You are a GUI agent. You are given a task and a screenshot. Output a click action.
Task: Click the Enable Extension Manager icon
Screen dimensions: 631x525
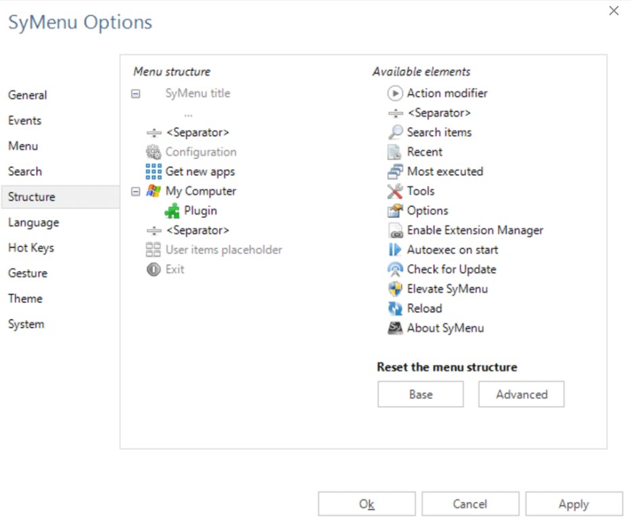coord(395,230)
